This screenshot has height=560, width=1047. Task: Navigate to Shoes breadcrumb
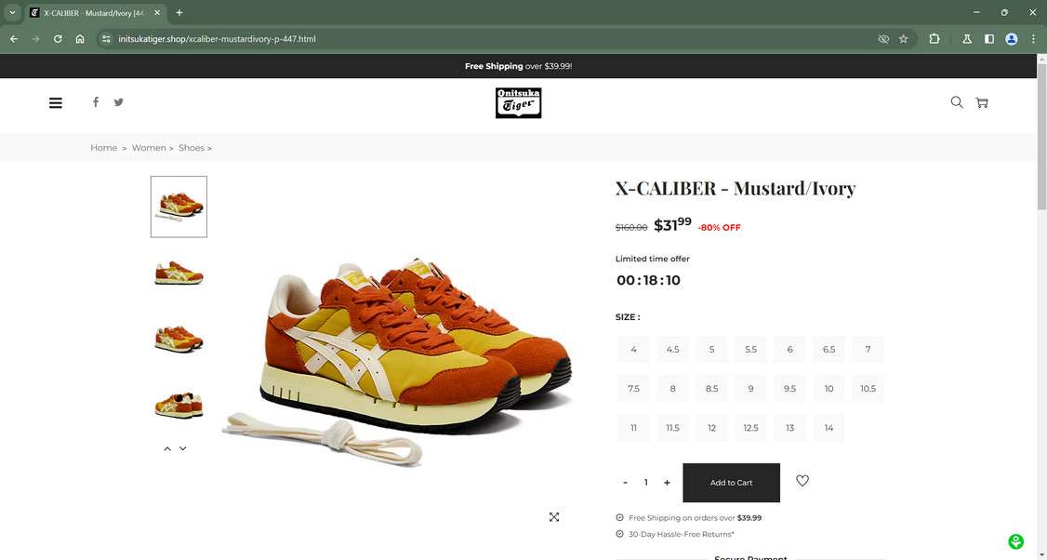pyautogui.click(x=191, y=148)
